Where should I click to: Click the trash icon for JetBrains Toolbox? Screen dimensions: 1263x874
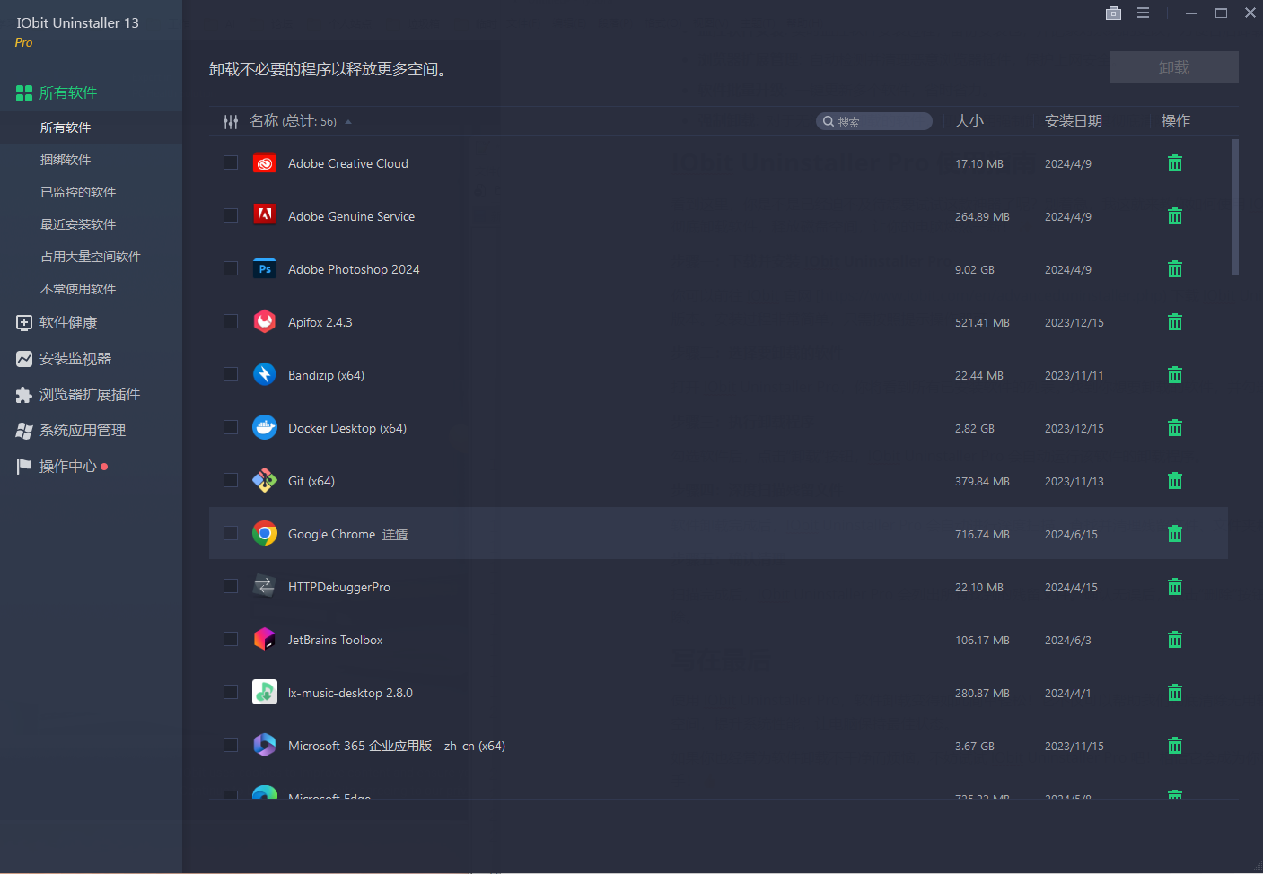pos(1174,640)
